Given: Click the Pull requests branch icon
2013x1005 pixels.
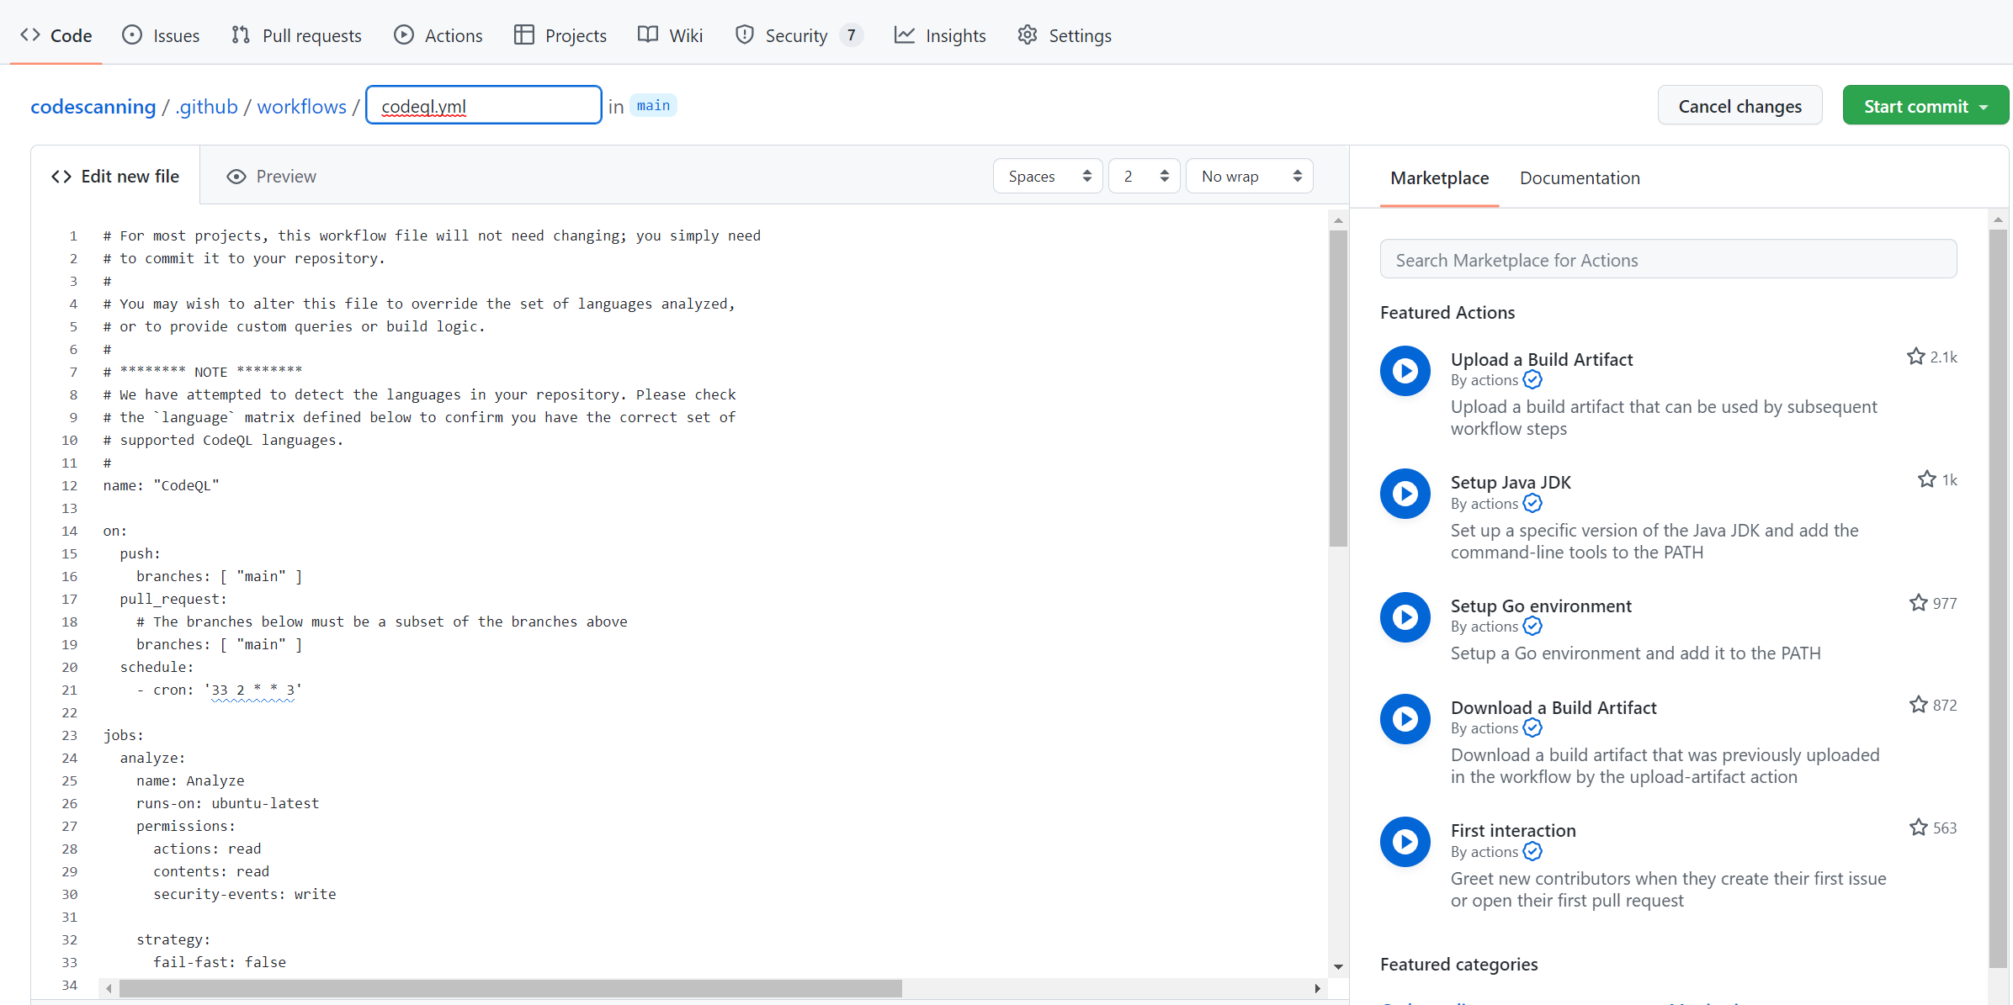Looking at the screenshot, I should [x=240, y=34].
